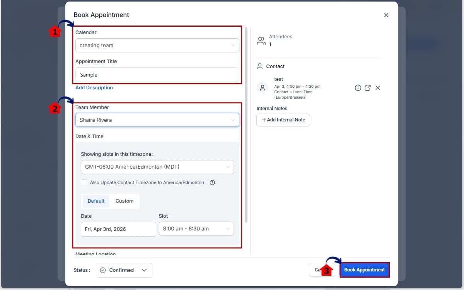Open contact in new tab icon
Viewport: 464px width, 290px height.
coord(368,88)
